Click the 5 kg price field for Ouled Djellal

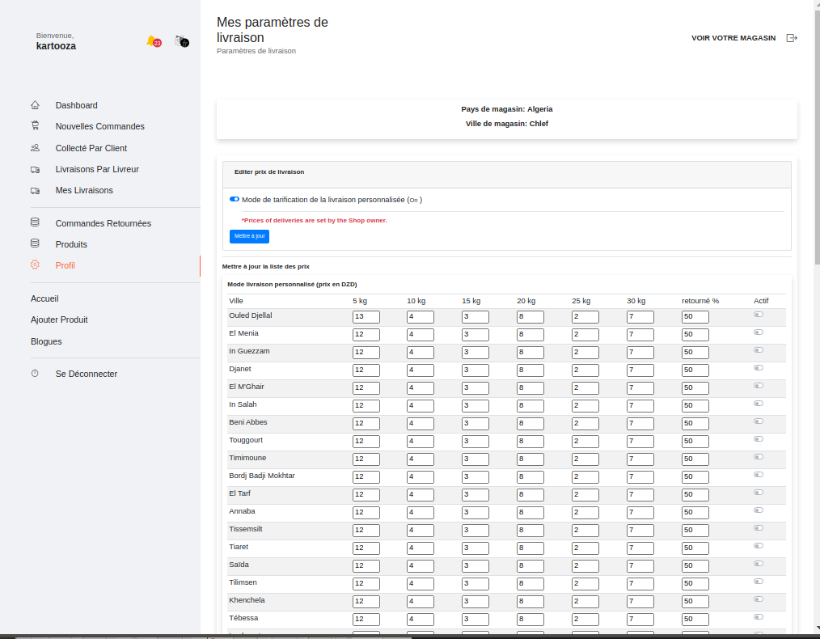[366, 316]
